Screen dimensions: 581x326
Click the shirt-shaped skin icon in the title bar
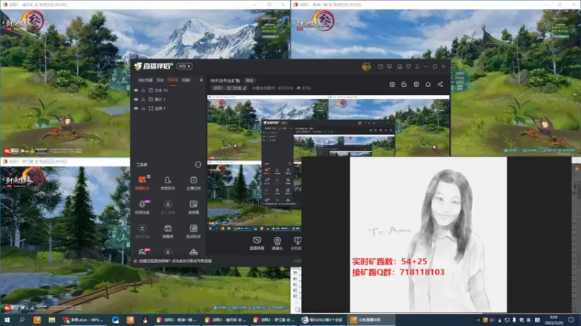point(408,67)
